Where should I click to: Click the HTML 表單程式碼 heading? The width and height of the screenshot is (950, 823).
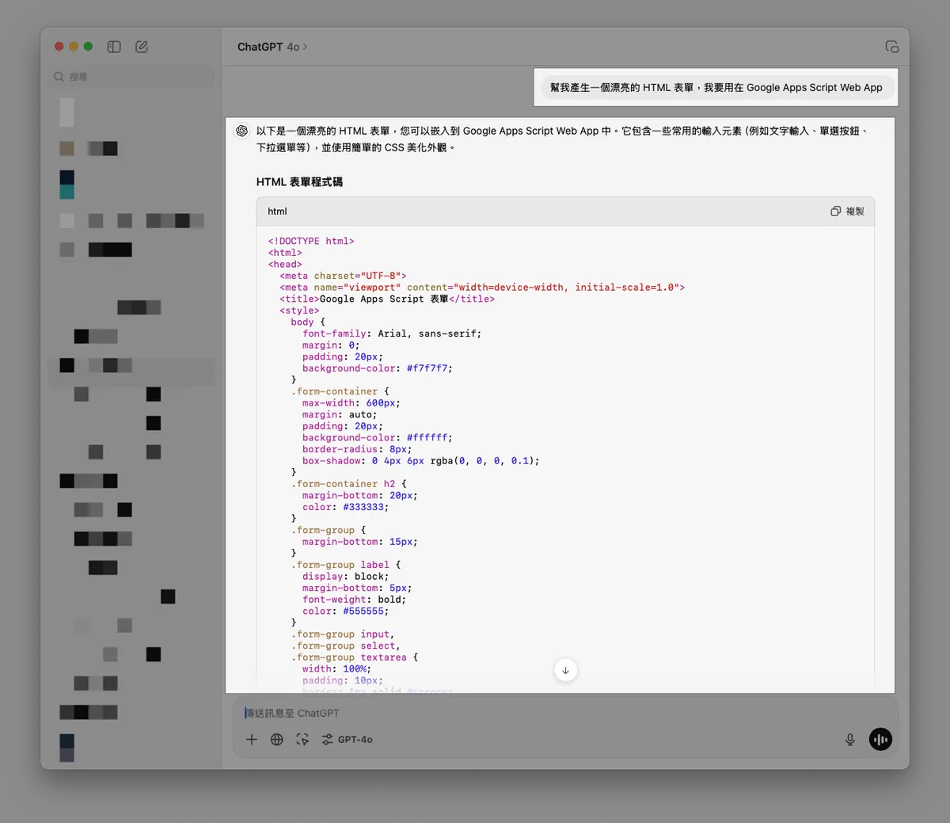click(x=299, y=182)
